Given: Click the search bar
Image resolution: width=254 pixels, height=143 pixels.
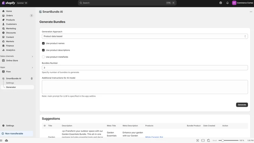Looking at the screenshot, I should [x=127, y=3].
